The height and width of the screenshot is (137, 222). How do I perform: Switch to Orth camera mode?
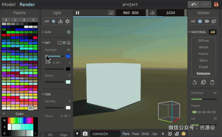point(145,134)
